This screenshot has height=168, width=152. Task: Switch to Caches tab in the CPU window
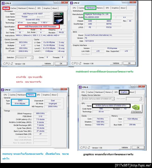click(13, 8)
